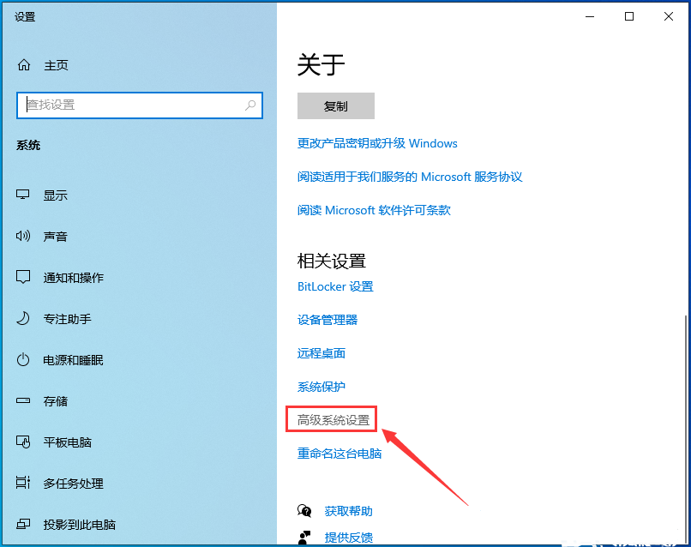
Task: Go to 存储 settings
Action: [x=55, y=401]
